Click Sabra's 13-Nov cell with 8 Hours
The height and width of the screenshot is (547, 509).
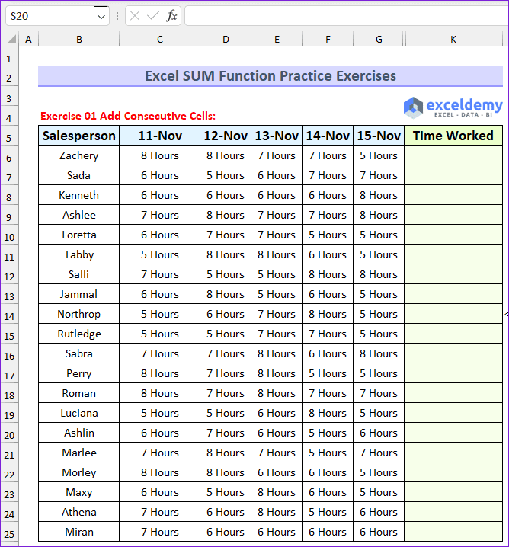(277, 353)
